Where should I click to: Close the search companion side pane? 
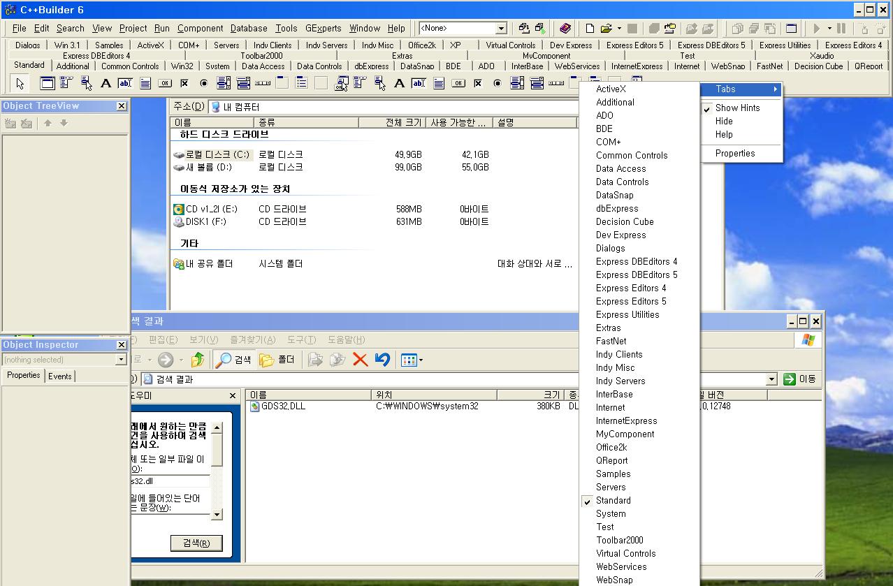coord(233,396)
